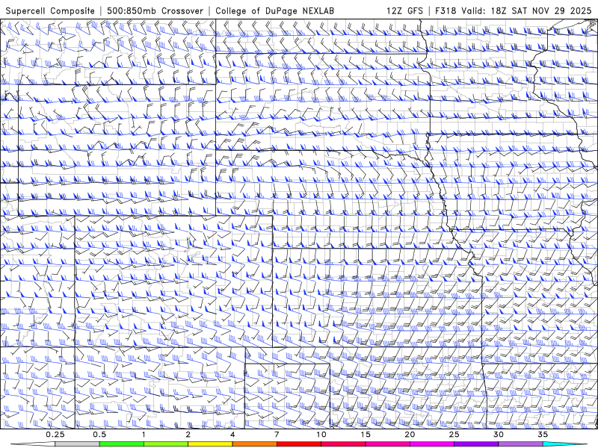Click the legend value 2
Image resolution: width=598 pixels, height=448 pixels.
[188, 435]
